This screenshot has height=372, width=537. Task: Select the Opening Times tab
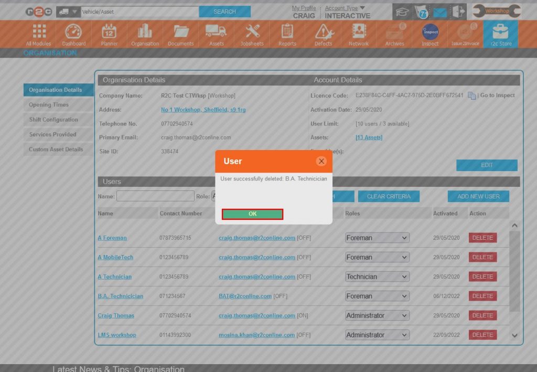point(49,105)
